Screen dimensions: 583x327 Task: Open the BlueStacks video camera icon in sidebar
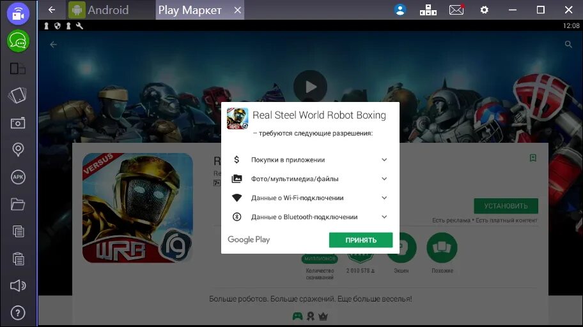[x=18, y=13]
